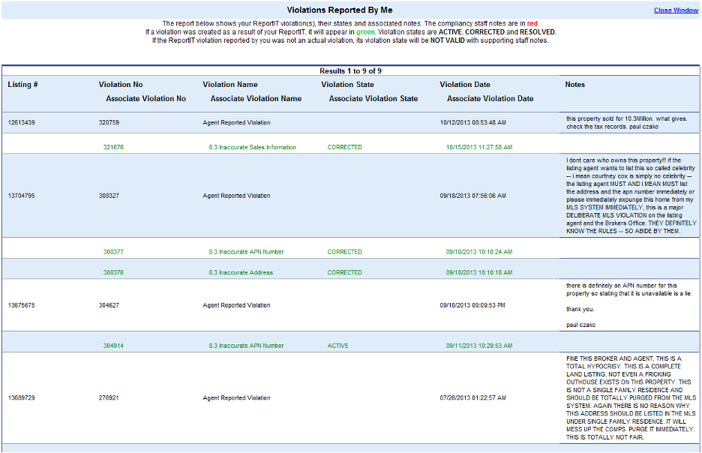Click the Listing # column header
Viewport: 702px width, 453px height.
(x=23, y=85)
